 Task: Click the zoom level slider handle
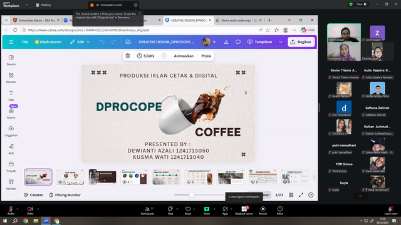(x=192, y=195)
